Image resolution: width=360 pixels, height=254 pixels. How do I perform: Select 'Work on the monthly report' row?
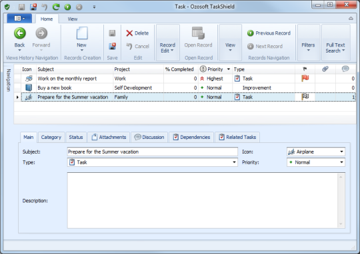pyautogui.click(x=185, y=78)
